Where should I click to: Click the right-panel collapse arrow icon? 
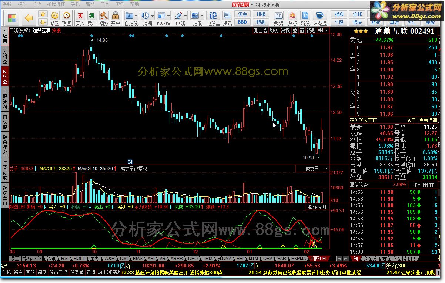[321, 30]
